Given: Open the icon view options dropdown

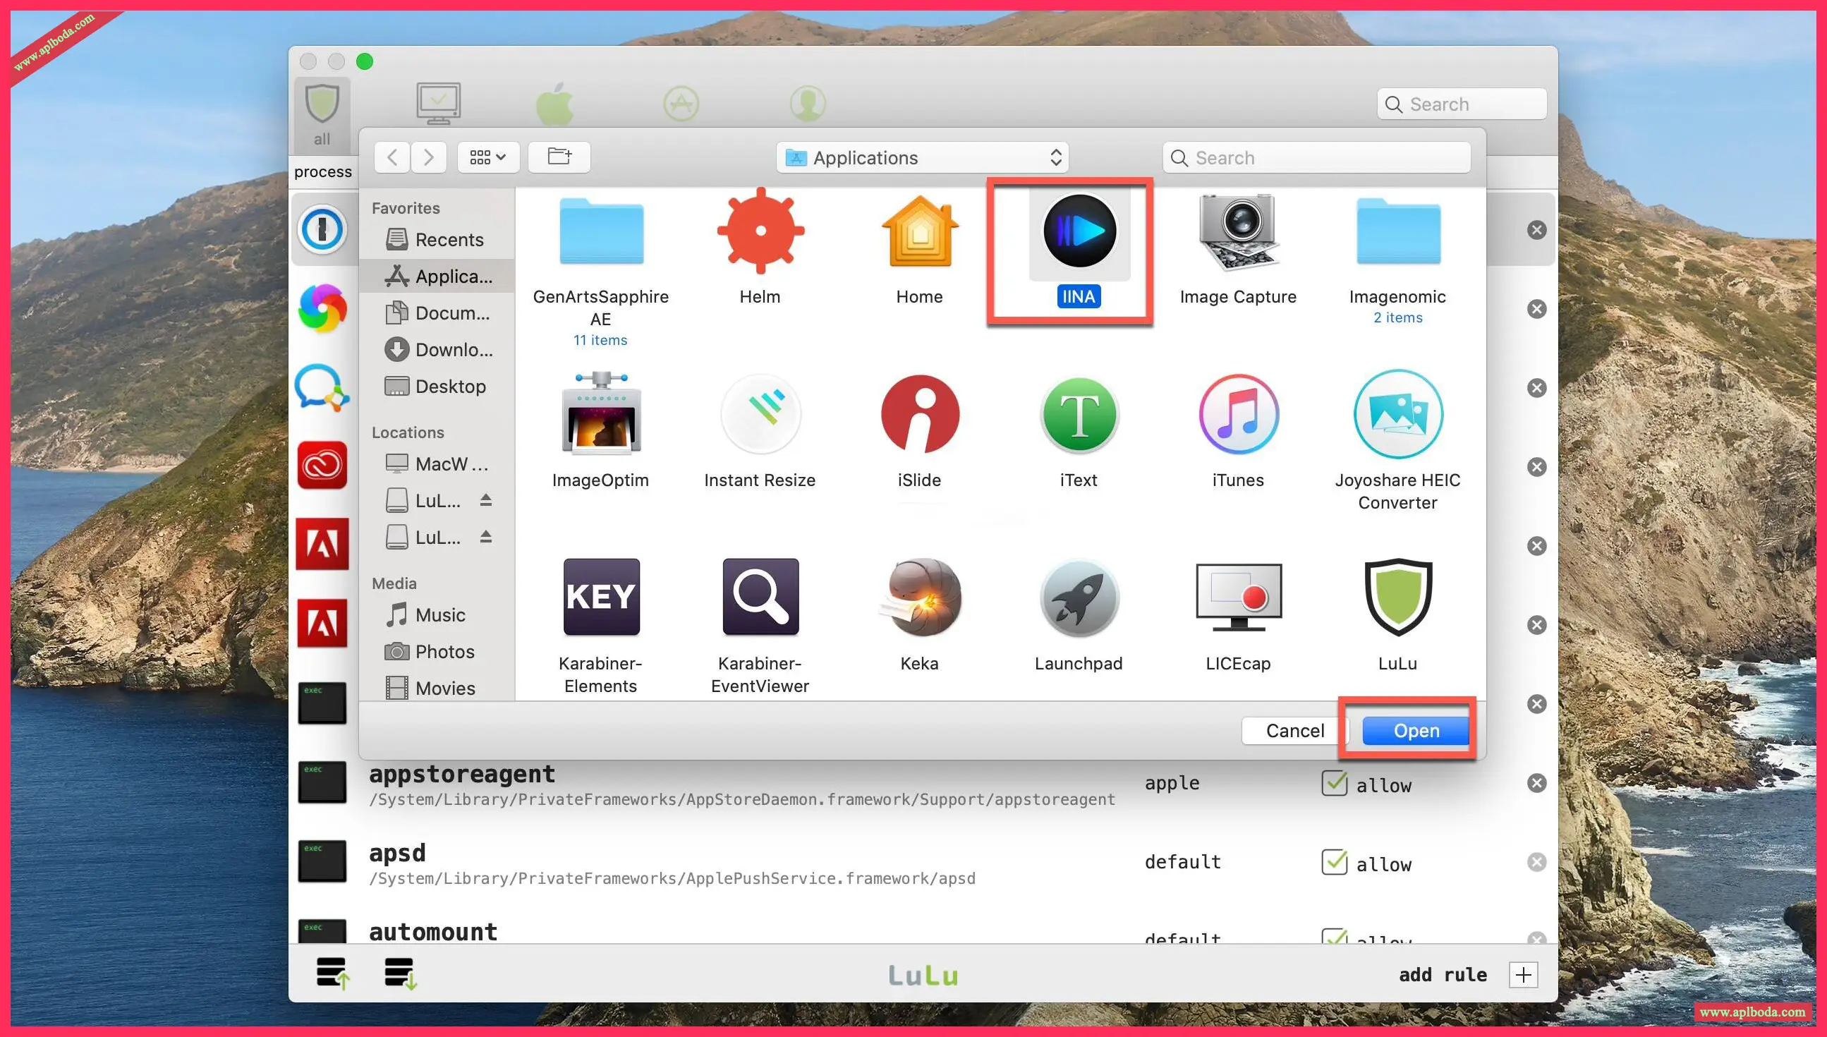Looking at the screenshot, I should [487, 157].
